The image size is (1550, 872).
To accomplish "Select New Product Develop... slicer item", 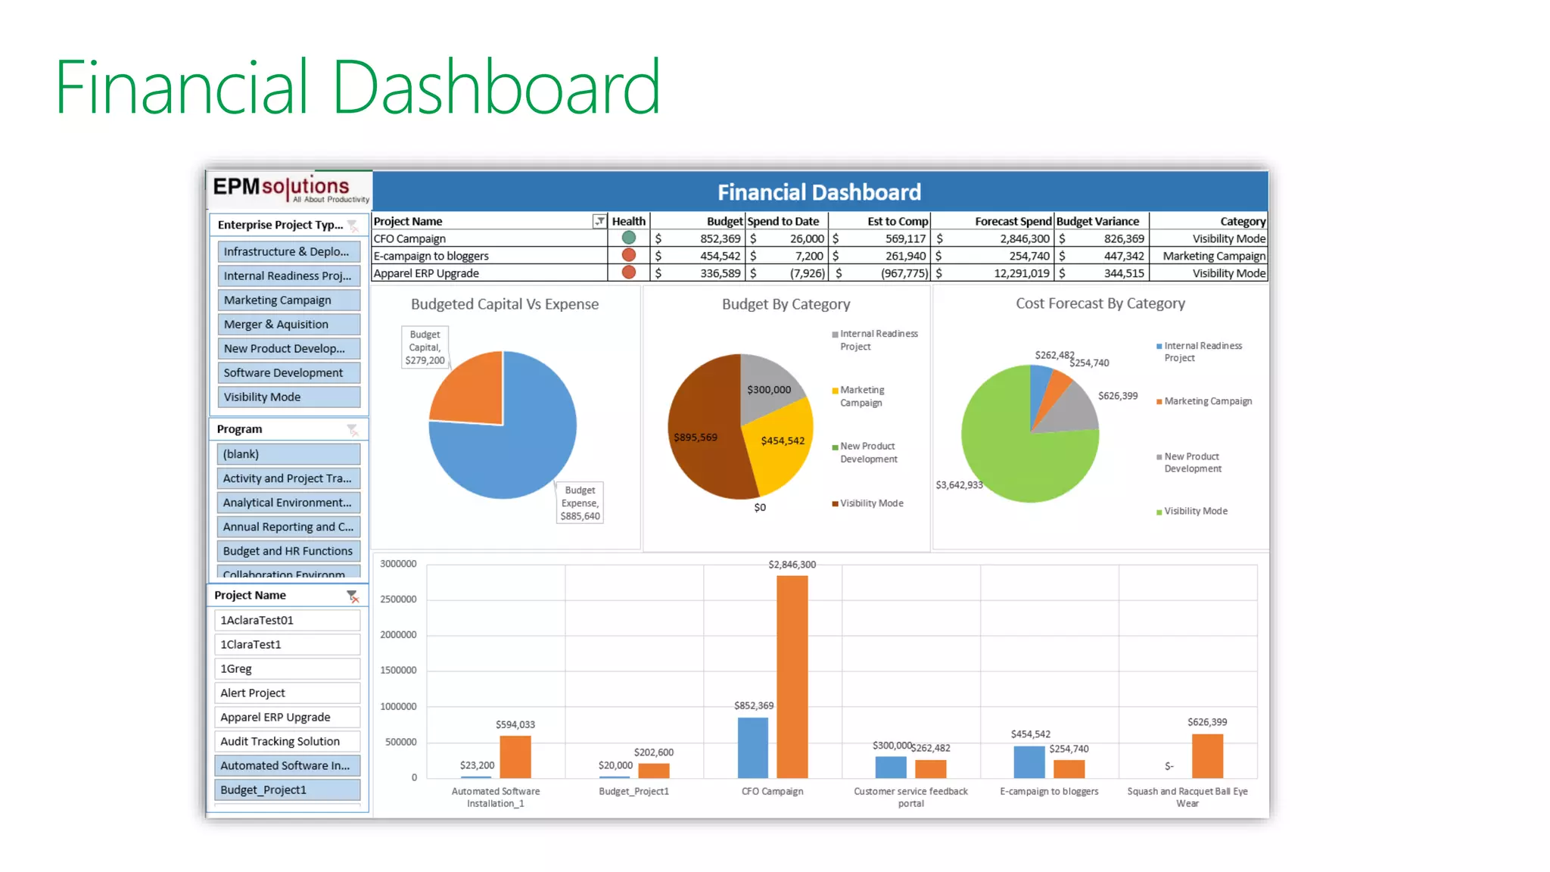I will [x=288, y=348].
